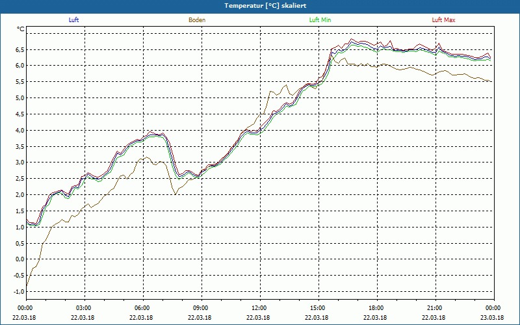This screenshot has height=325, width=520.
Task: Click the 03:00 time label on the x-axis
Action: click(84, 308)
